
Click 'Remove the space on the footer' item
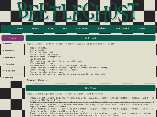[x=53, y=70]
